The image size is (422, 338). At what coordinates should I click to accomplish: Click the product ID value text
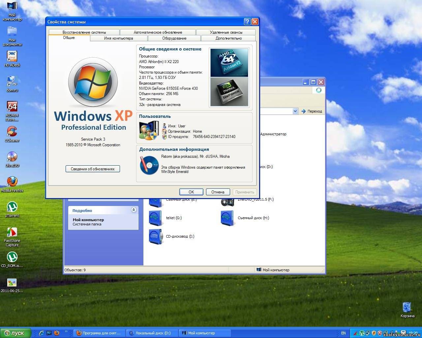[214, 137]
